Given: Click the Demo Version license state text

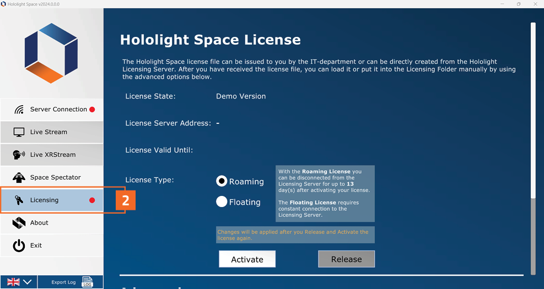Looking at the screenshot, I should pyautogui.click(x=241, y=96).
